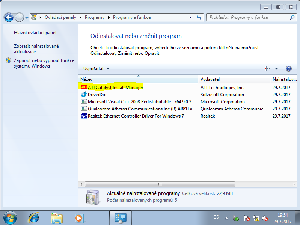Open Zapnout nebo vypnout funkce systému Windows
This screenshot has height=225, width=300.
click(x=44, y=63)
